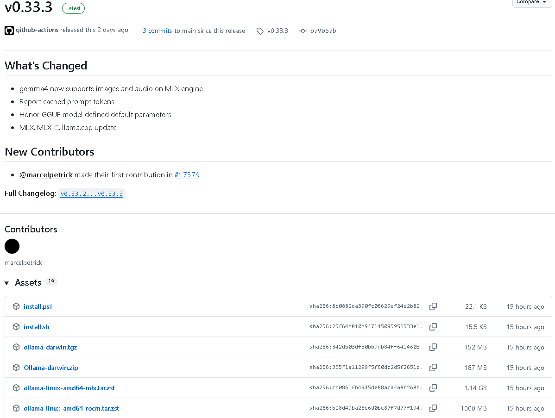
Task: Click sha256:8b0882ca390fc hash text
Action: 366,306
